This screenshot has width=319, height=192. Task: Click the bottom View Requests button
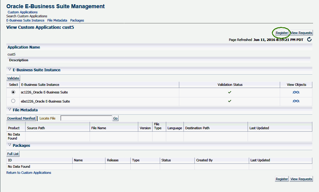[x=301, y=179]
